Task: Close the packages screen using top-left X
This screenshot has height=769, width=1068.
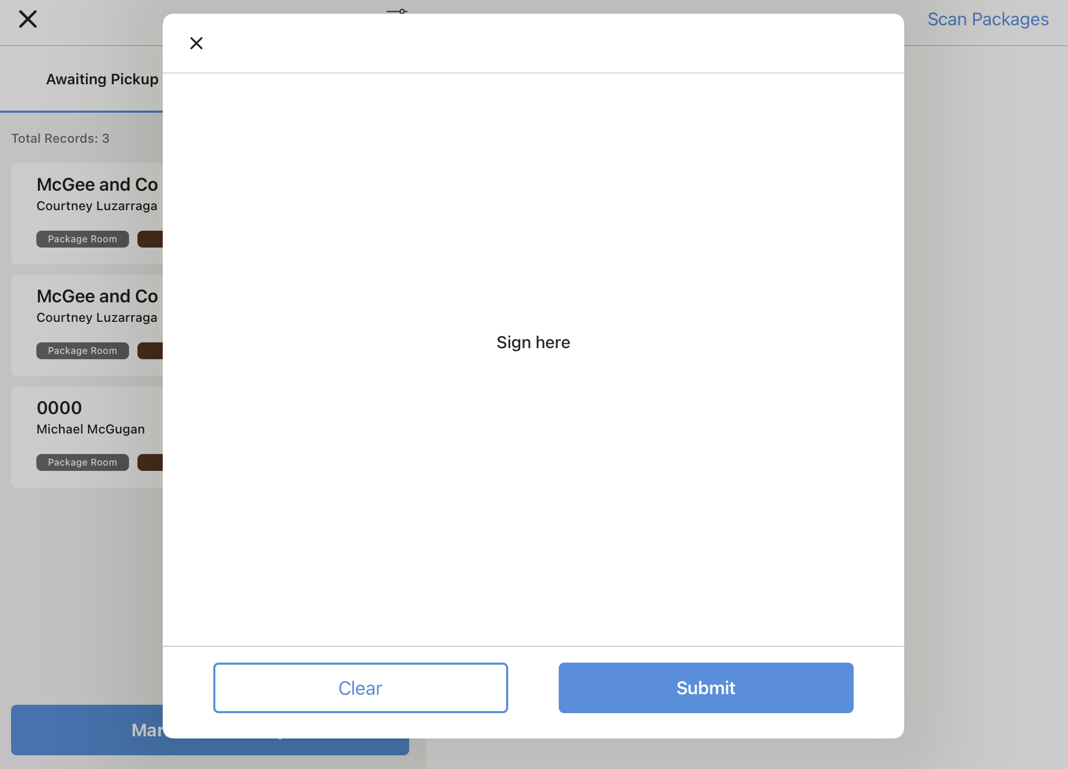Action: coord(28,19)
